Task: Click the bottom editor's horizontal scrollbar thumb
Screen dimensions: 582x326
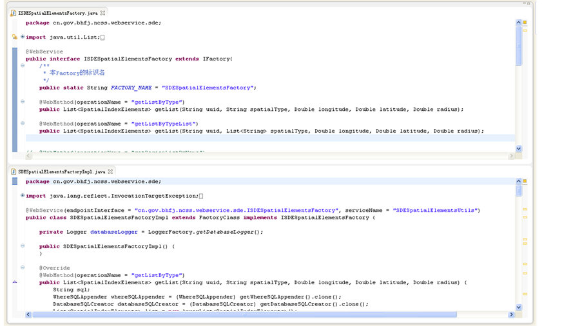Action: pyautogui.click(x=245, y=315)
